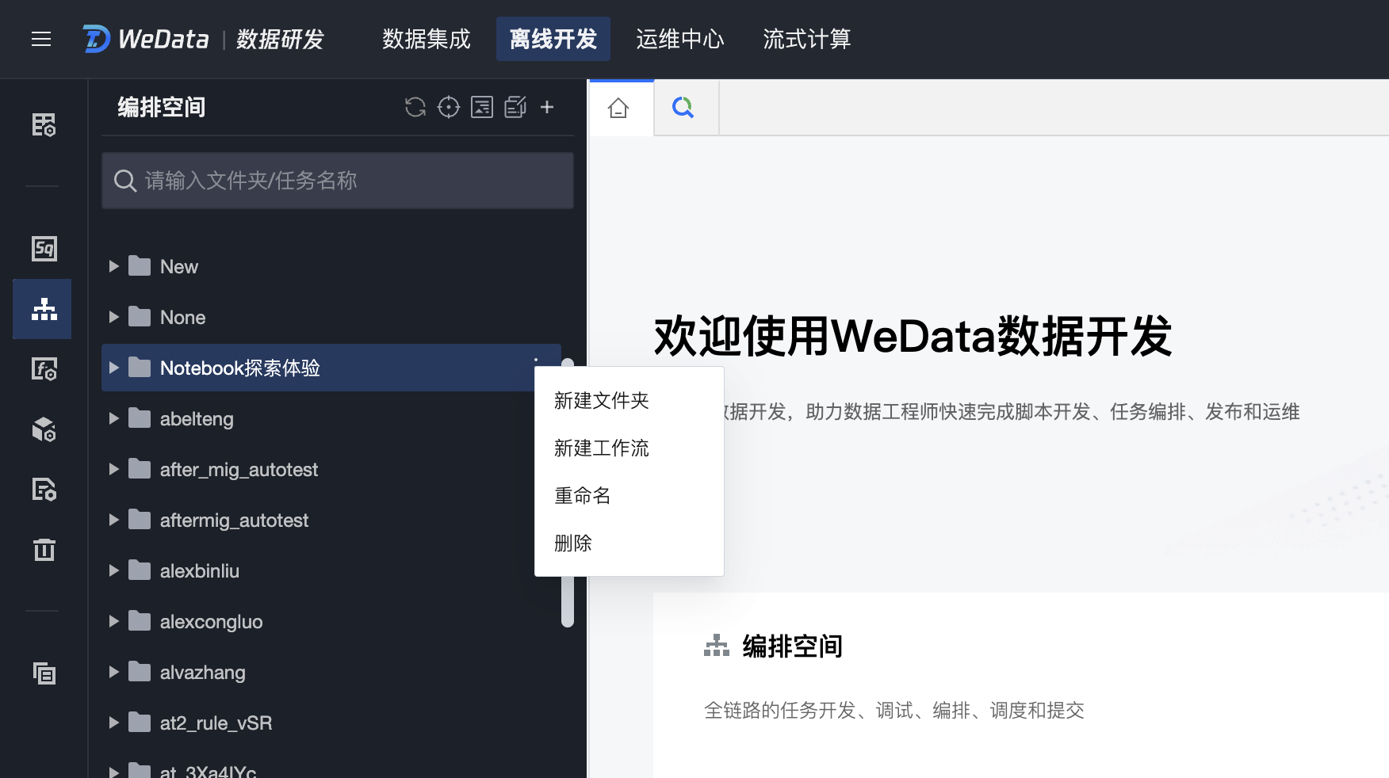Open the search tab with magnifier icon

tap(683, 108)
